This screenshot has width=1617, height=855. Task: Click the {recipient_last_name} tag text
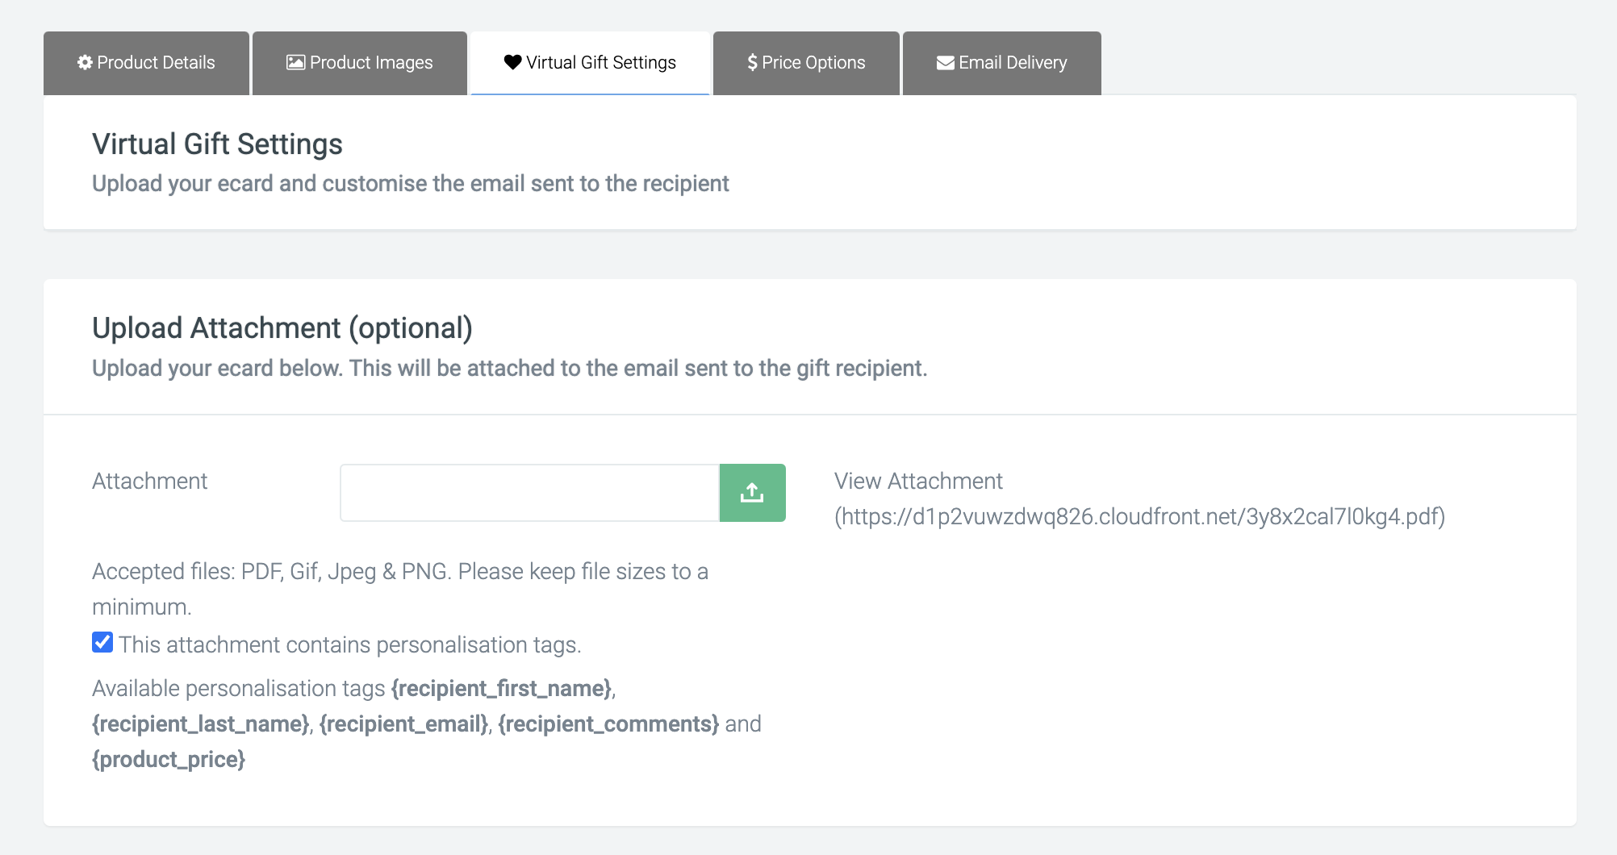201,724
